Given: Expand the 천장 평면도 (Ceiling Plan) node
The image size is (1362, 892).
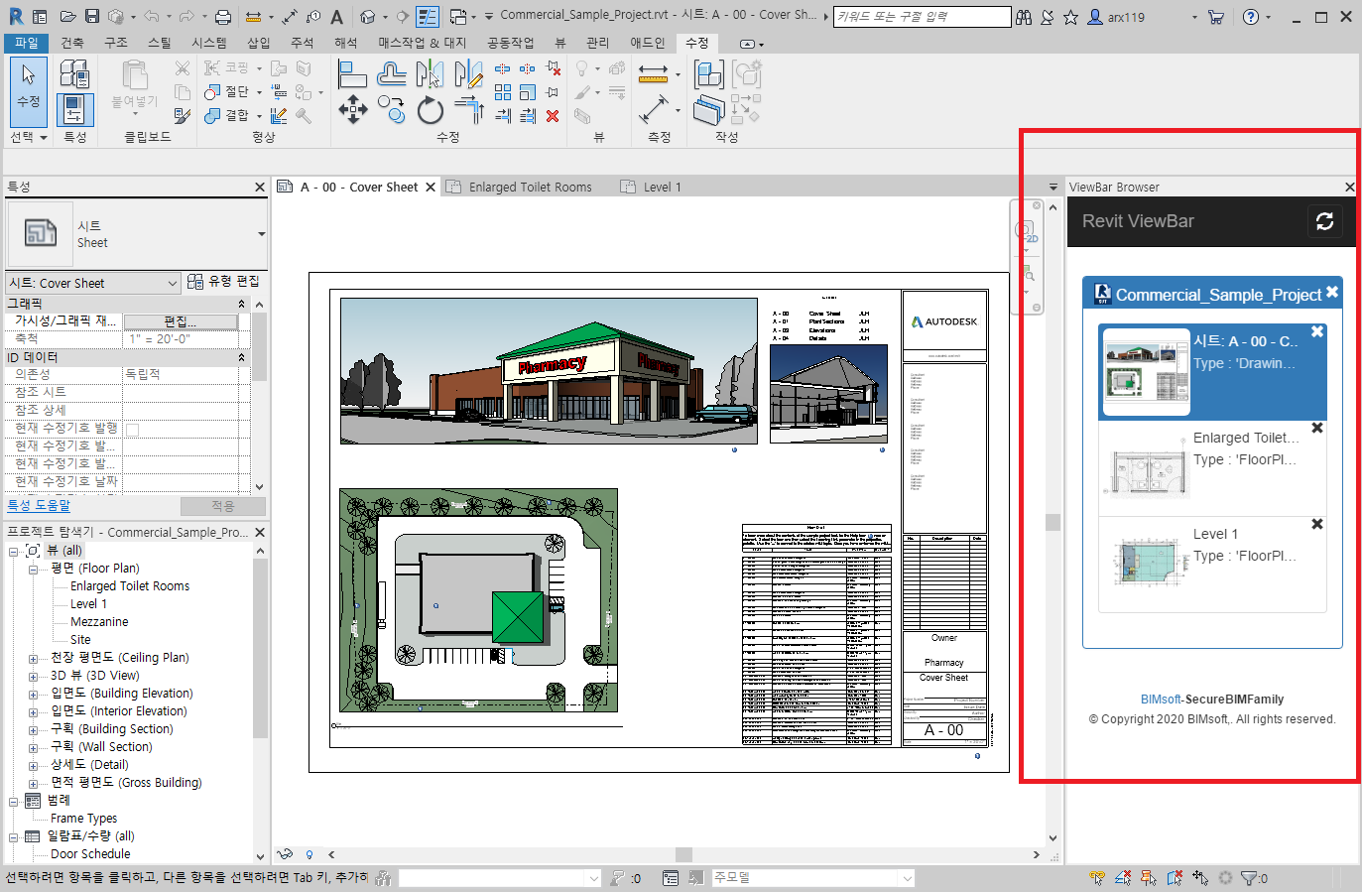Looking at the screenshot, I should tap(33, 659).
